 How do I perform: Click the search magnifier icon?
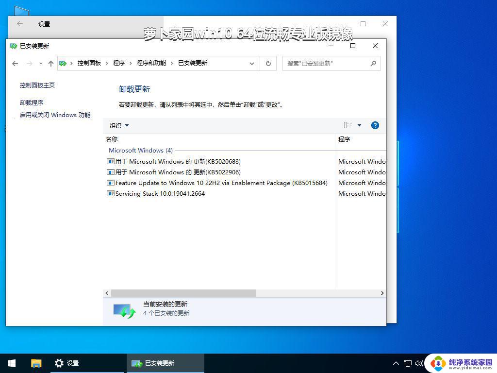click(373, 63)
